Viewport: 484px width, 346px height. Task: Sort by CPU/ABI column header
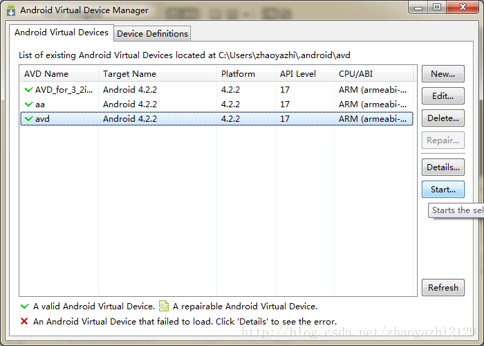pyautogui.click(x=373, y=74)
